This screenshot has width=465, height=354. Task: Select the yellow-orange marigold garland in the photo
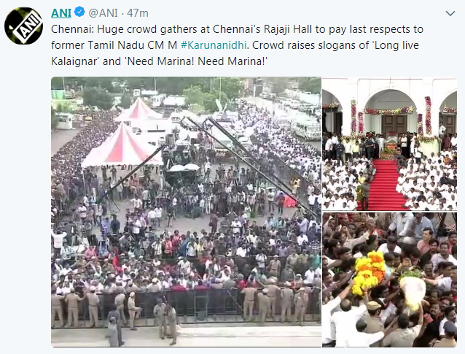click(370, 273)
